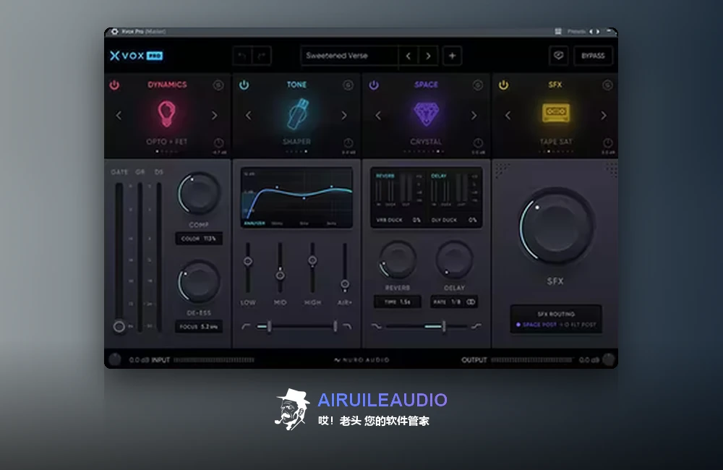Toggle the delay rate sync link icon

(471, 302)
